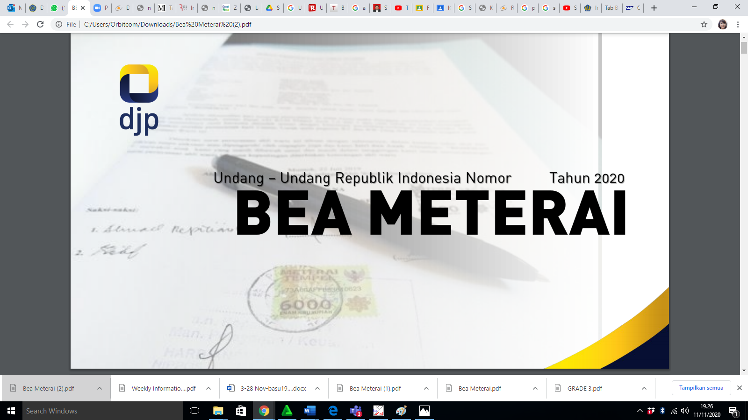Open the Windows notification center
The height and width of the screenshot is (420, 748).
pos(733,411)
